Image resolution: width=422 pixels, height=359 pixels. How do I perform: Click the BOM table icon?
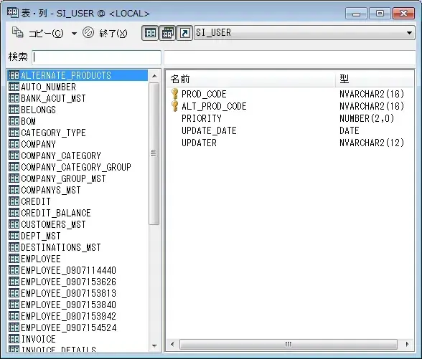(x=14, y=121)
